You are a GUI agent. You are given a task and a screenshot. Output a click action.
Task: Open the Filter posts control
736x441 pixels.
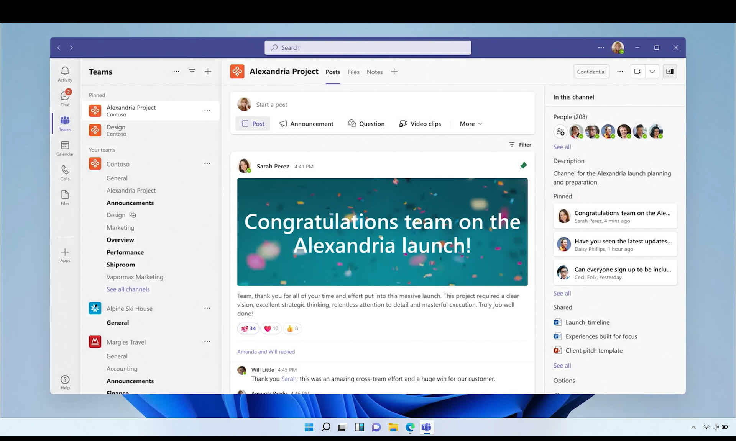pos(520,145)
